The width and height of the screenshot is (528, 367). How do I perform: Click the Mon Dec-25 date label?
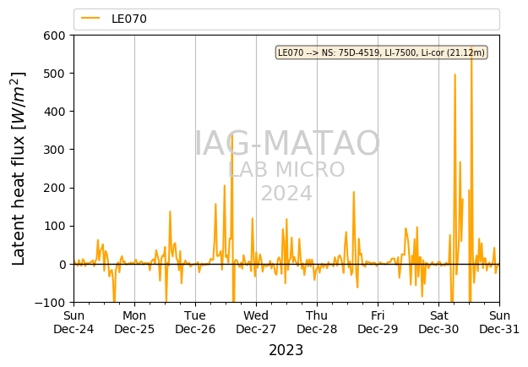(x=134, y=322)
